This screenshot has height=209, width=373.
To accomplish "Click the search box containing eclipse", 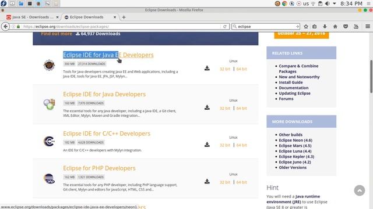I will (x=266, y=27).
